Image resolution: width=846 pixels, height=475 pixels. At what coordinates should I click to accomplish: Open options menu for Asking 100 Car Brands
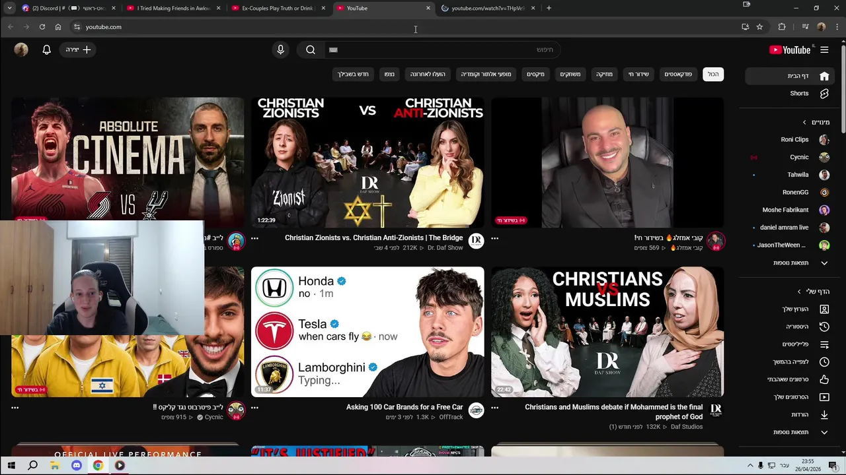coord(254,408)
